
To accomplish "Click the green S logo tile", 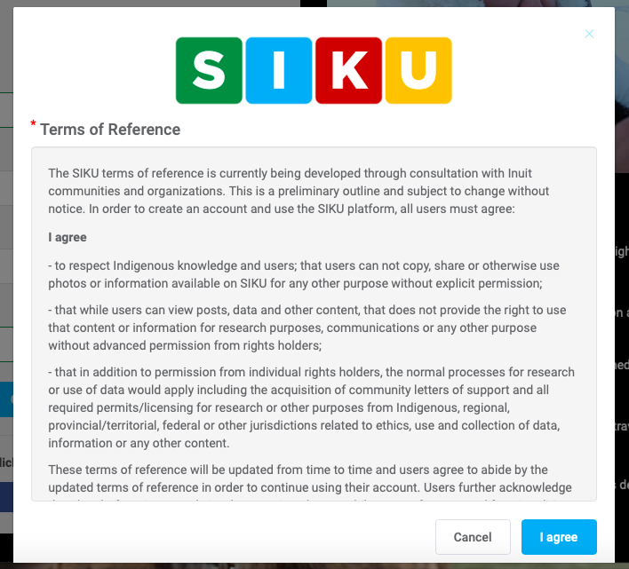I will pyautogui.click(x=209, y=70).
